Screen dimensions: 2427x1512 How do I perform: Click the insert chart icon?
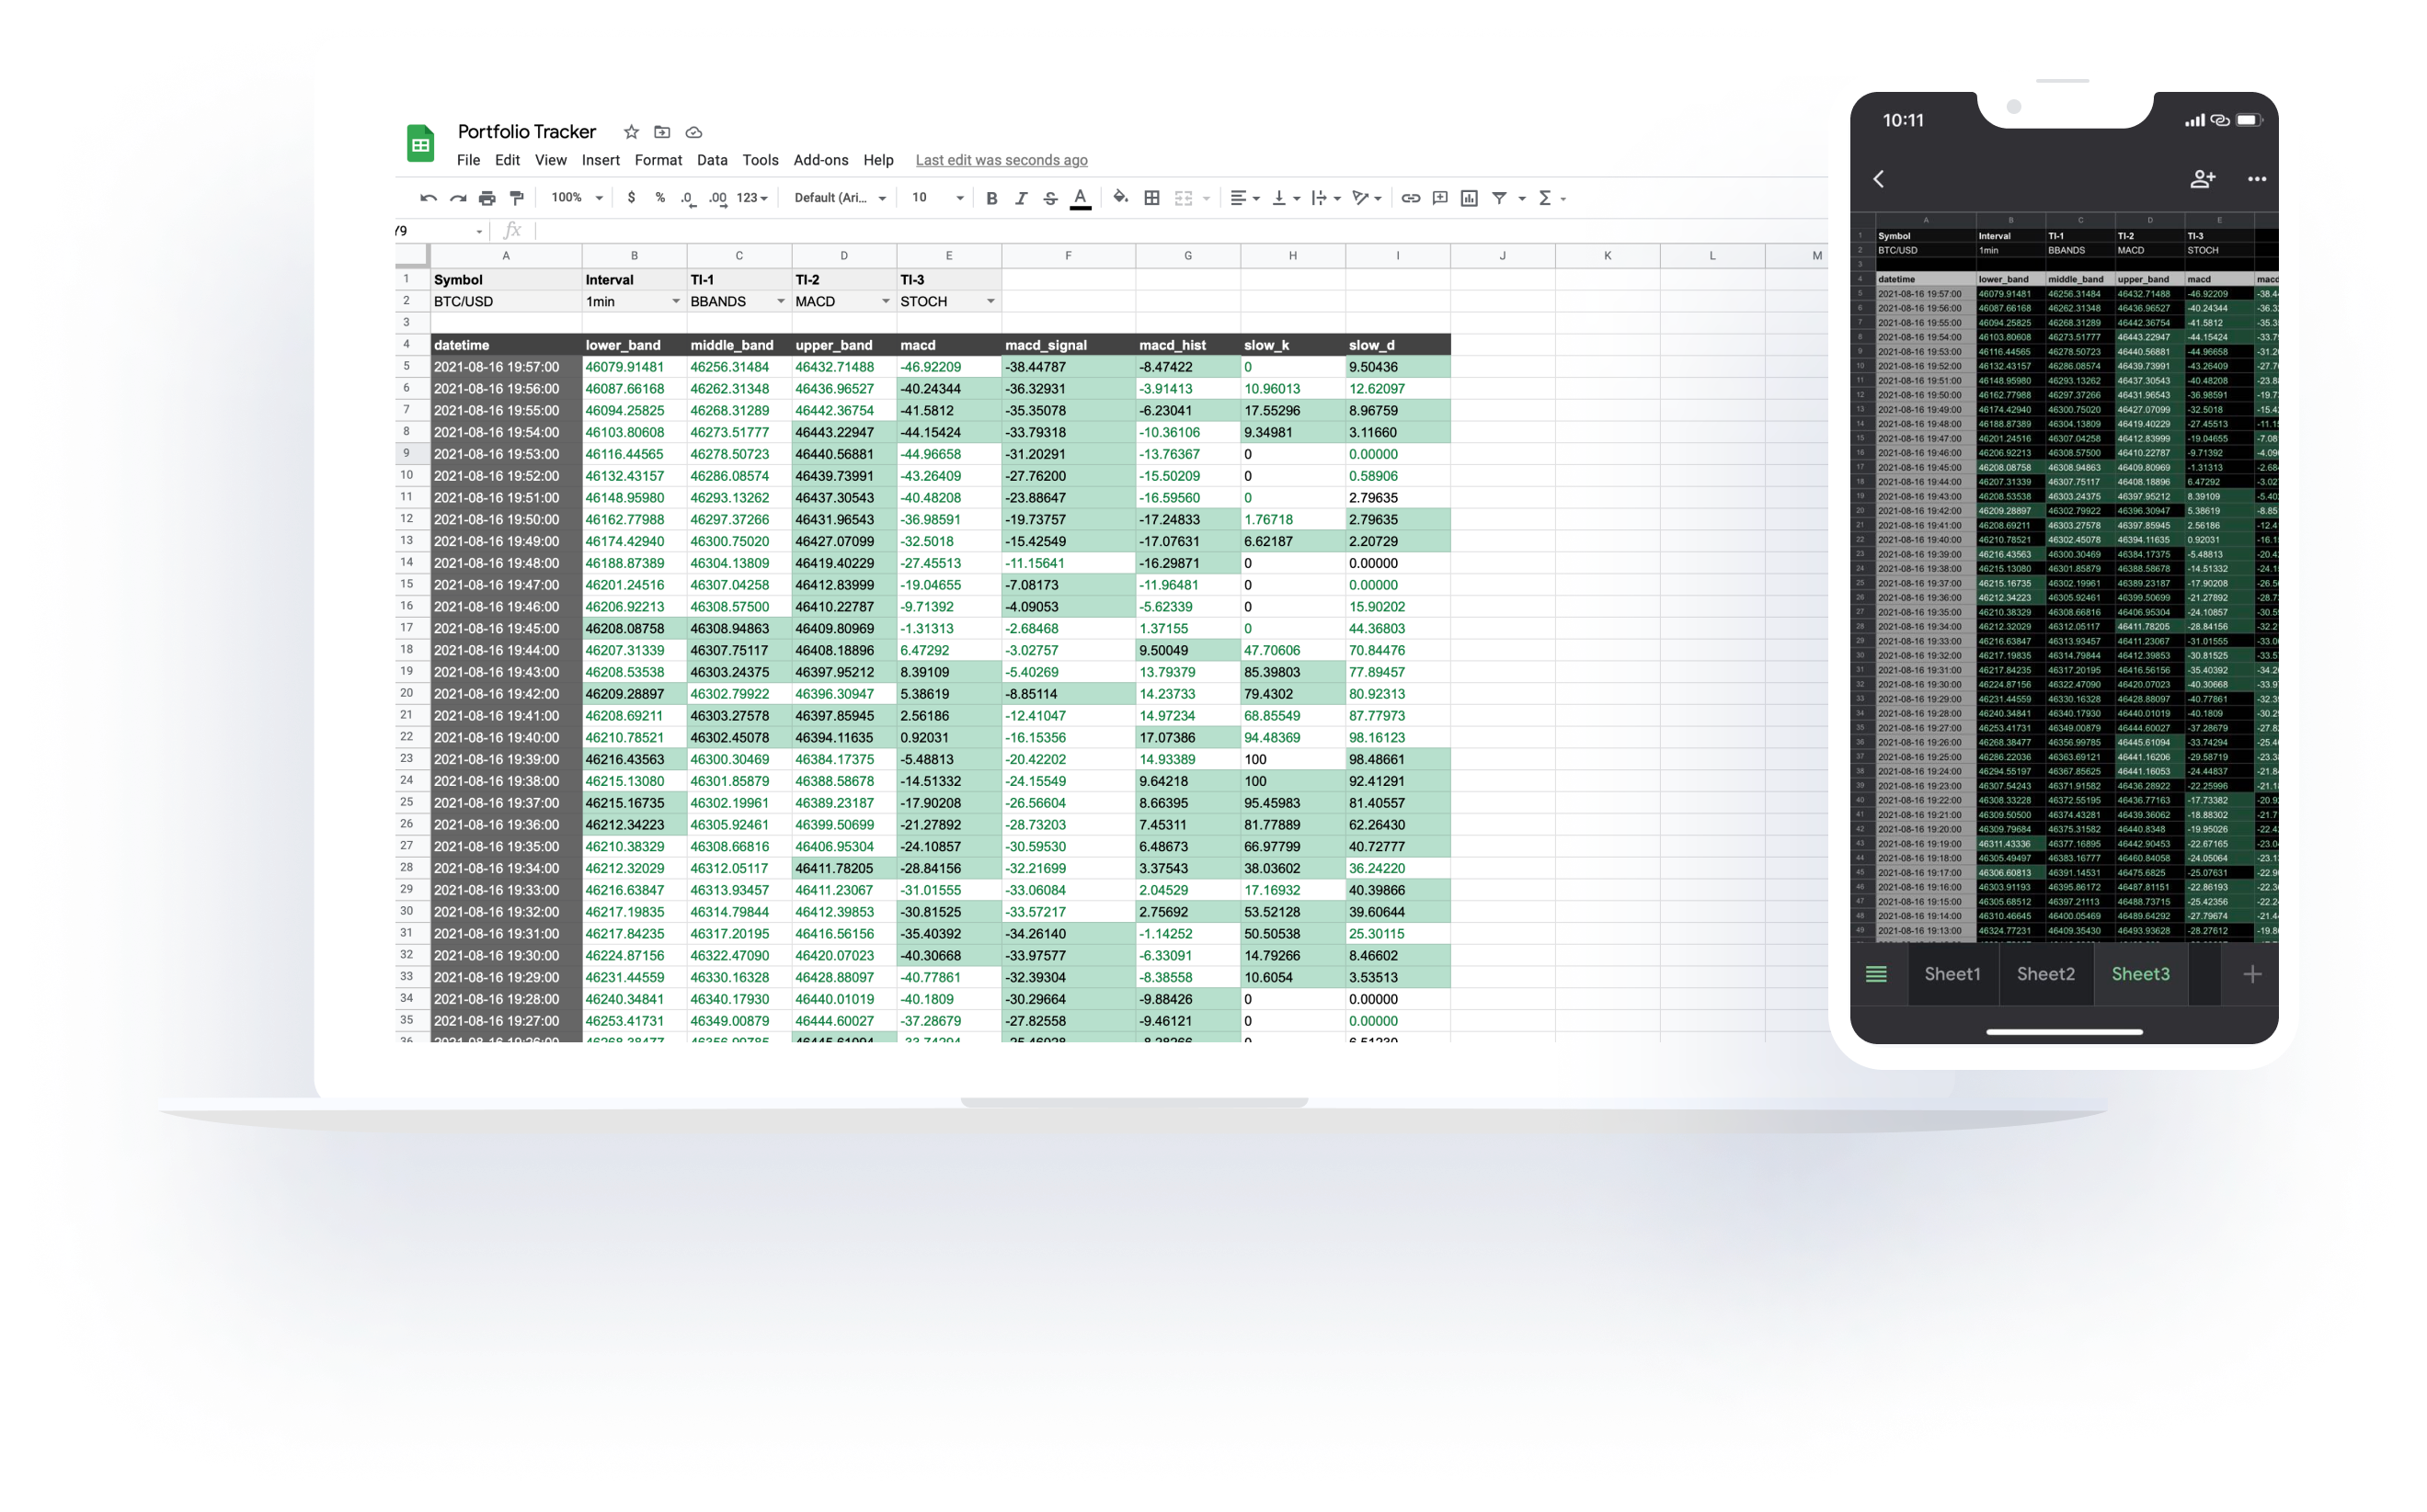[1469, 198]
